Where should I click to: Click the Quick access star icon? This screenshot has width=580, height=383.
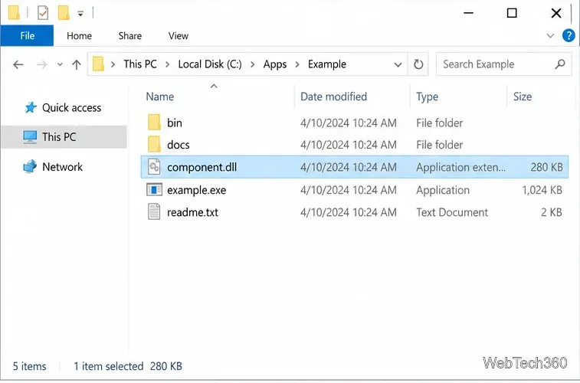pyautogui.click(x=31, y=107)
